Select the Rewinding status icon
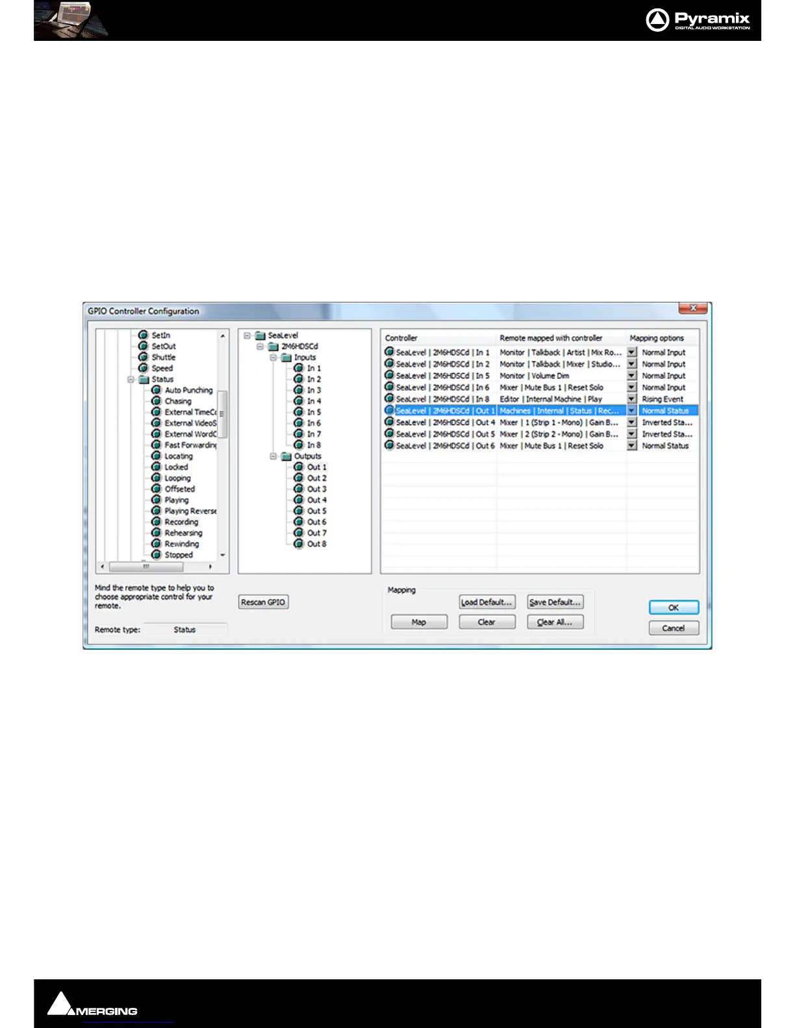 point(157,544)
